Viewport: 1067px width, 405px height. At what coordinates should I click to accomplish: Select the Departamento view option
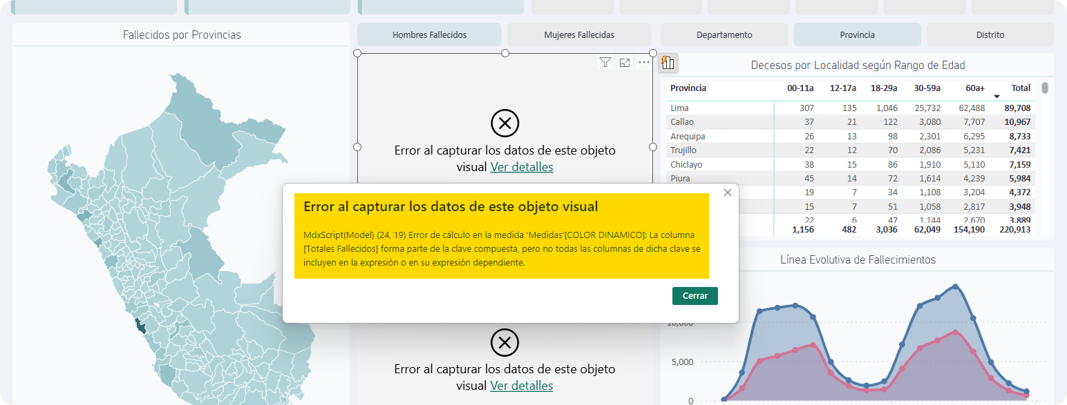point(724,34)
